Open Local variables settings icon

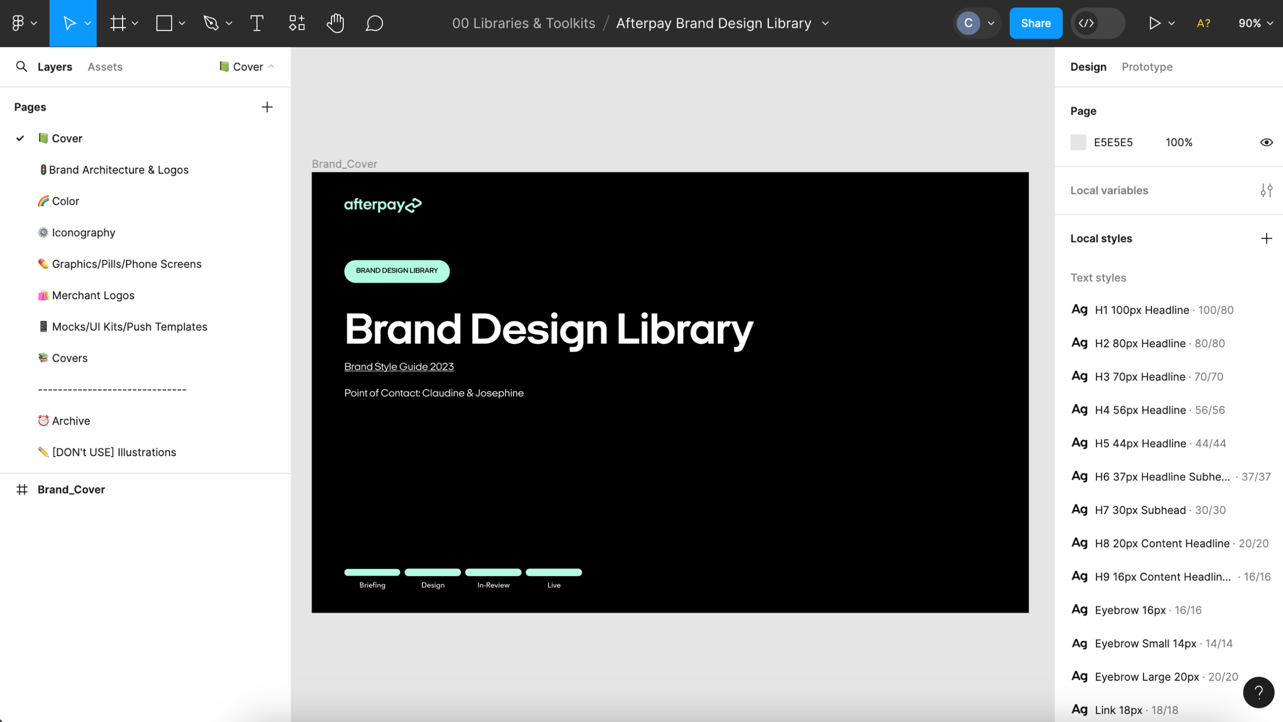(x=1266, y=190)
